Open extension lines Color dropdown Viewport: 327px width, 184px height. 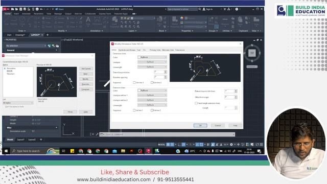pyautogui.click(x=152, y=90)
